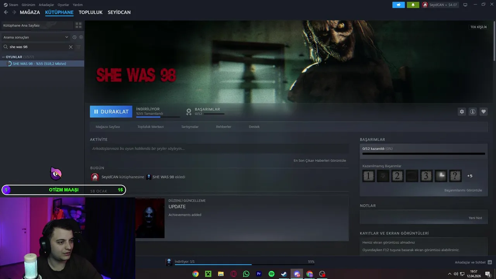Open game settings gear icon
Screen dimensions: 496x279
pyautogui.click(x=462, y=112)
